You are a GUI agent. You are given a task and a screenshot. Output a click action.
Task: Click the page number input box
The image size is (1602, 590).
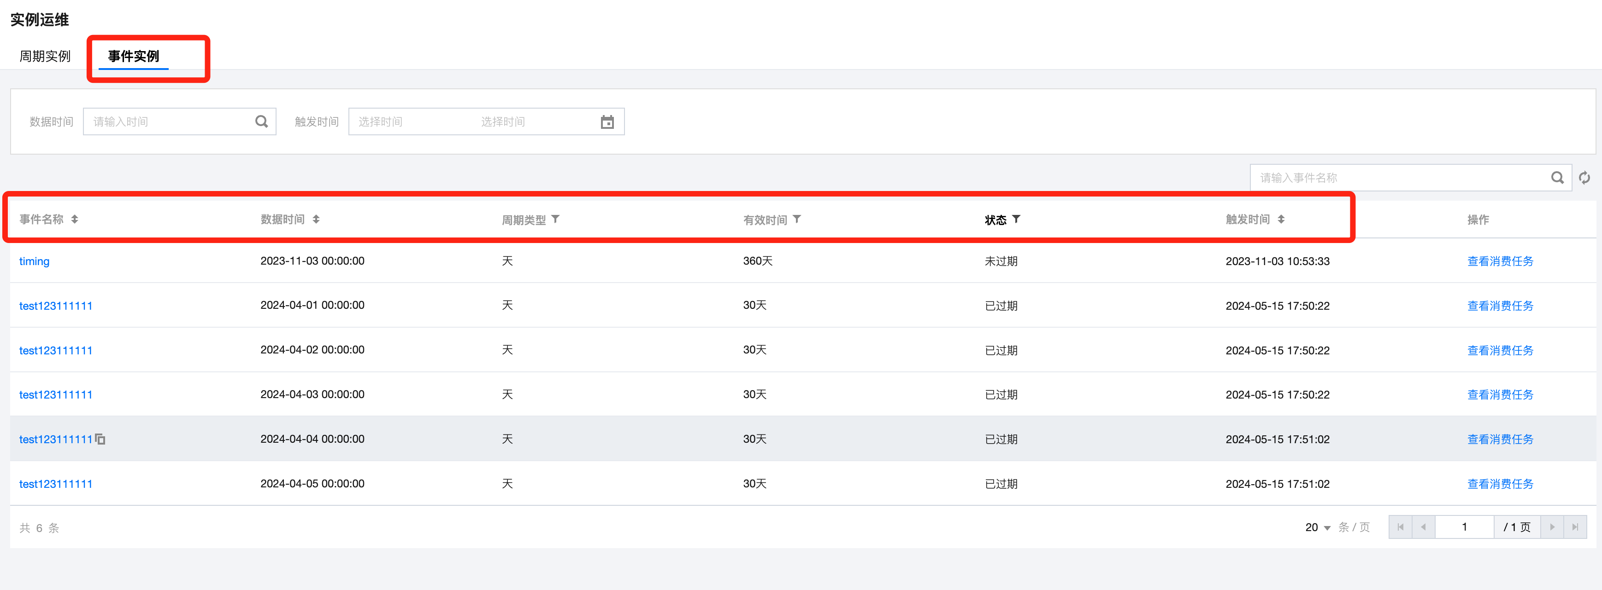point(1464,527)
